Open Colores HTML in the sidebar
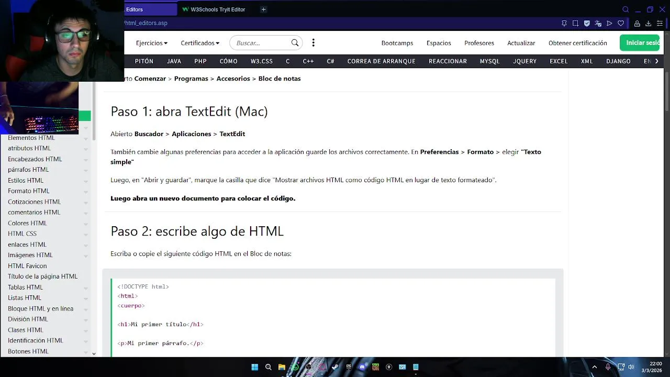Image resolution: width=670 pixels, height=377 pixels. pyautogui.click(x=27, y=223)
